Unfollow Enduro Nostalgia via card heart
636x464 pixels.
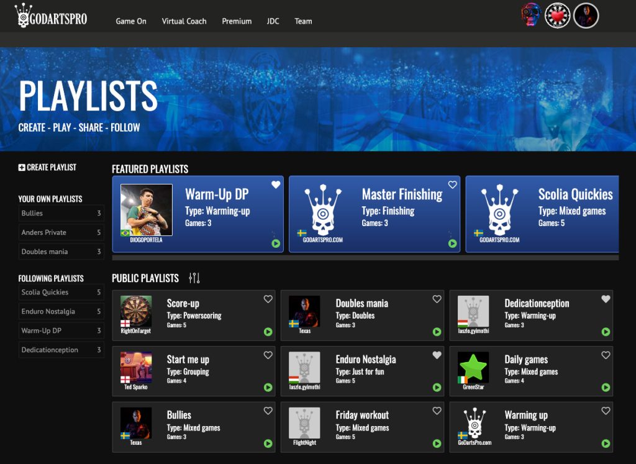437,355
